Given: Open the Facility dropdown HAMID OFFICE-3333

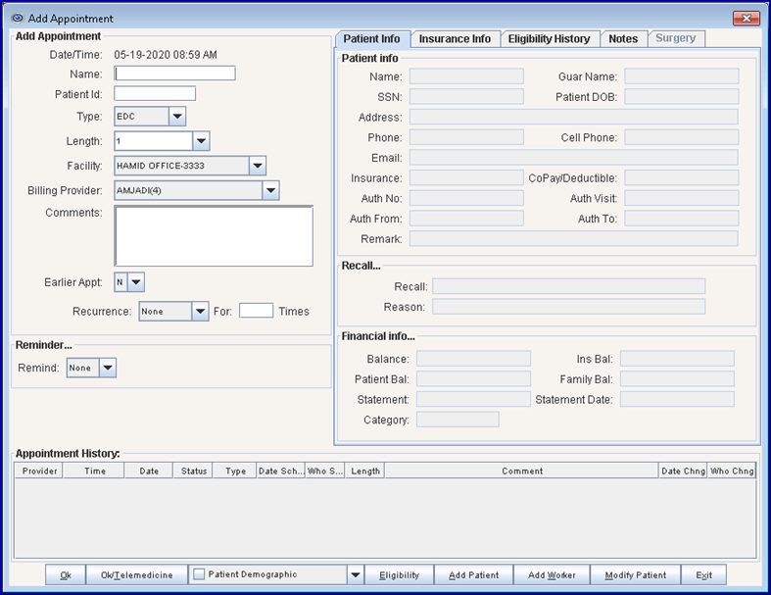Looking at the screenshot, I should (x=258, y=166).
